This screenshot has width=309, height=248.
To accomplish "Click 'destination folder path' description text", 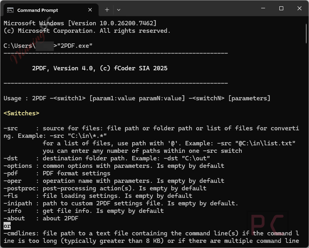I will click(84, 158).
